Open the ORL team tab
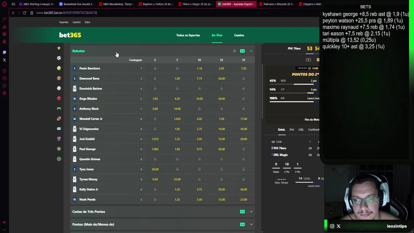 [x=301, y=130]
